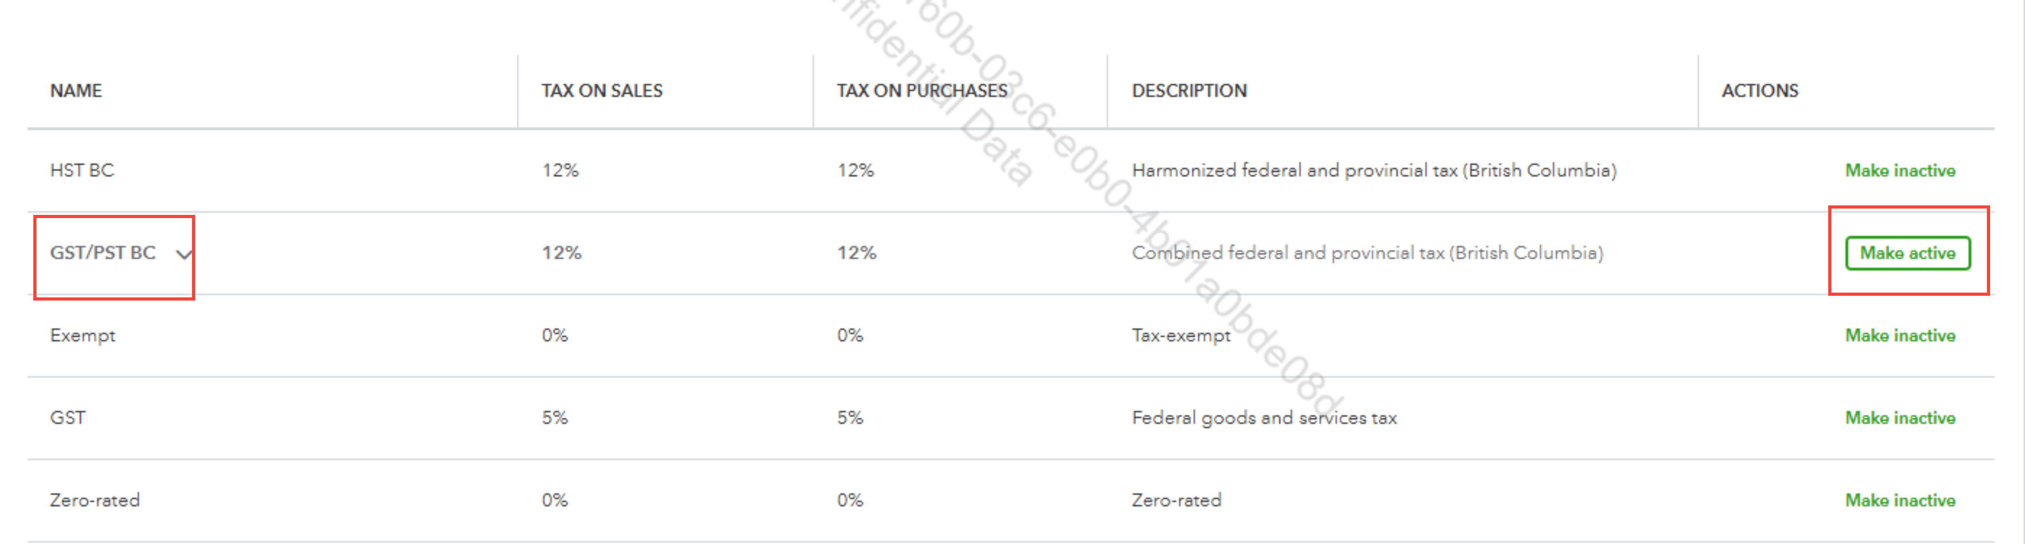Make the GST tax inactive
Viewport: 2025px width, 544px height.
[x=1899, y=418]
